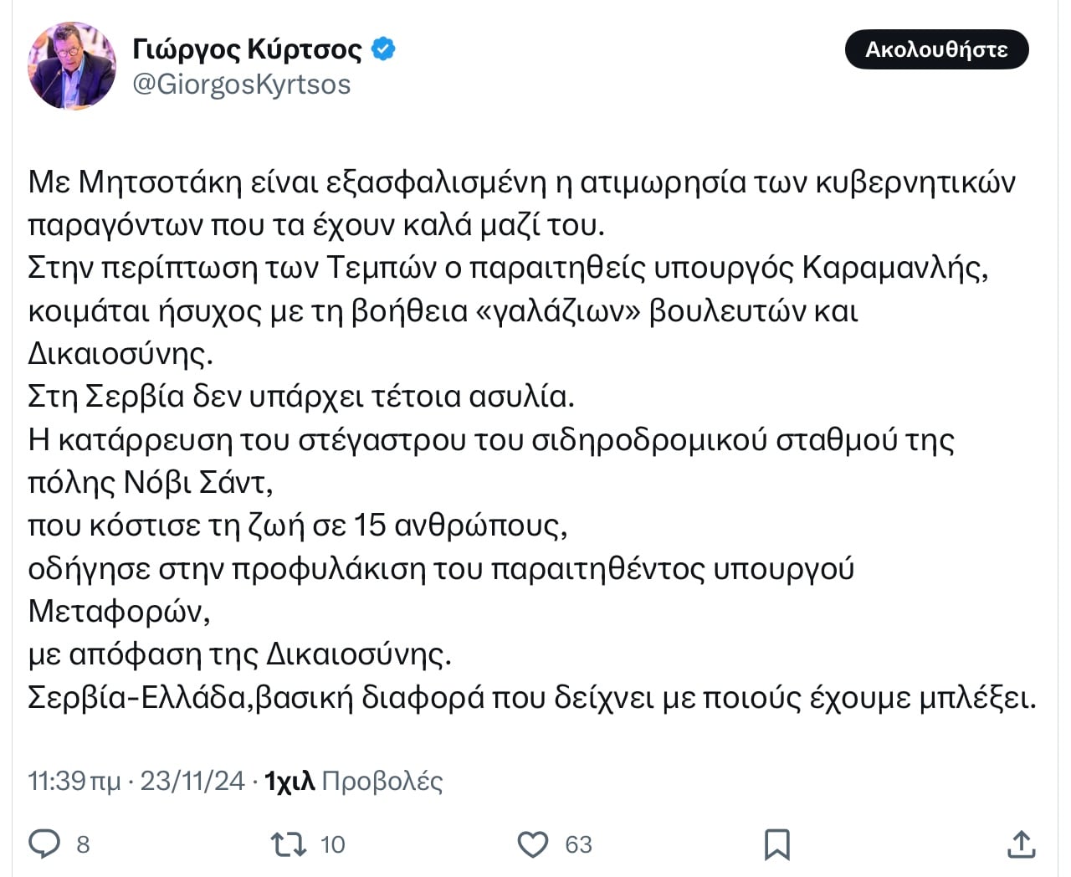1071x877 pixels.
Task: Click the tweet's opening line mentioning Μητσοτάκη
Action: click(521, 182)
